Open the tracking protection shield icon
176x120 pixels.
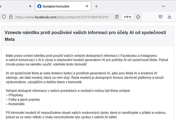pyautogui.click(x=4, y=17)
